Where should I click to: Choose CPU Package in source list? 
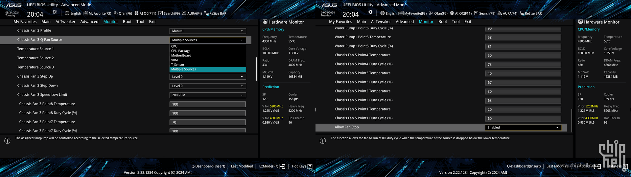pos(208,51)
